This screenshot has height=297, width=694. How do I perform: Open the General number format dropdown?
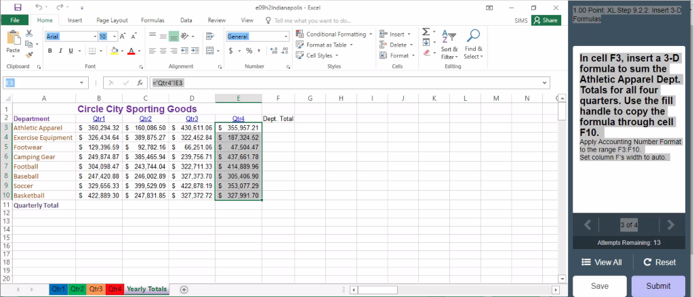[286, 37]
